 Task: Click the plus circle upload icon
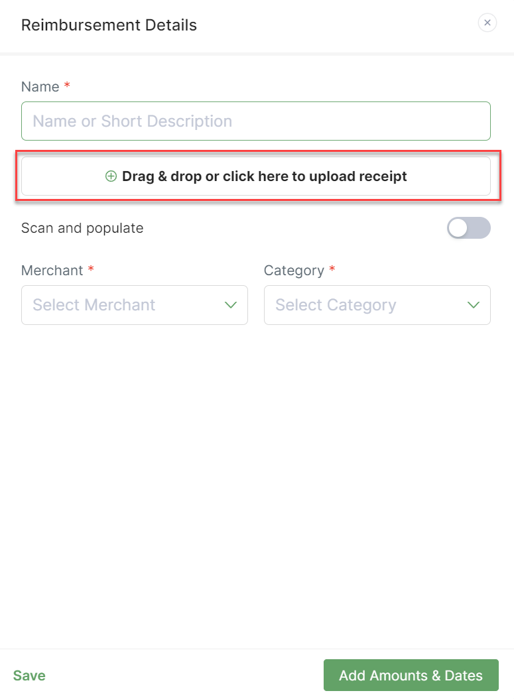(111, 176)
